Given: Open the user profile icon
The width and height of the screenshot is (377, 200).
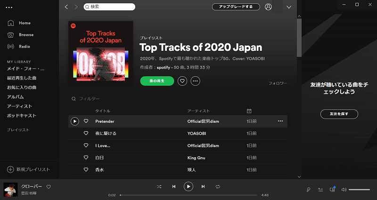Looking at the screenshot, I should click(x=268, y=7).
